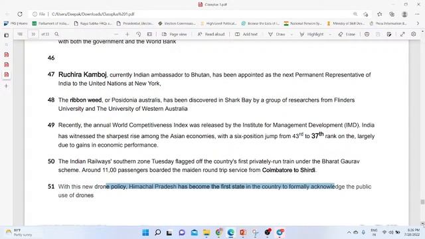Open the Chat app on taskbar
The height and width of the screenshot is (239, 425).
[182, 232]
